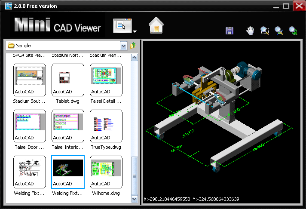Select the TrueType.dwg thumbnail
This screenshot has width=306, height=209.
coord(106,126)
